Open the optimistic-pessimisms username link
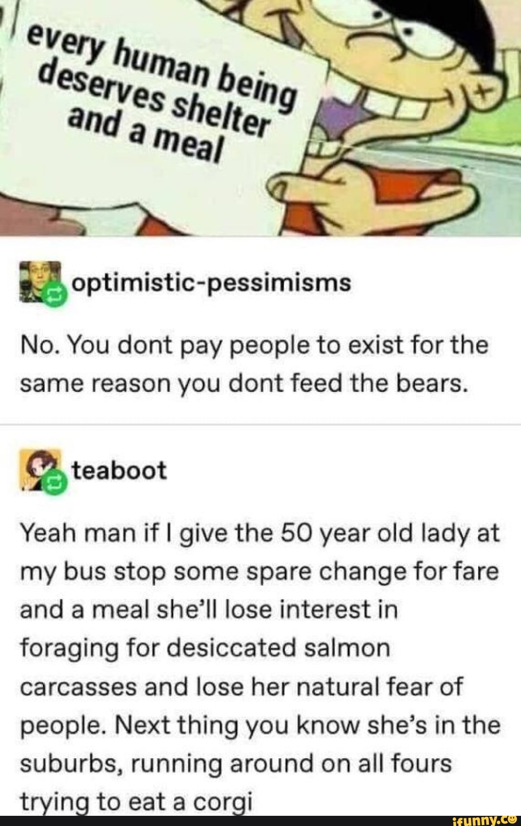 pos(212,283)
